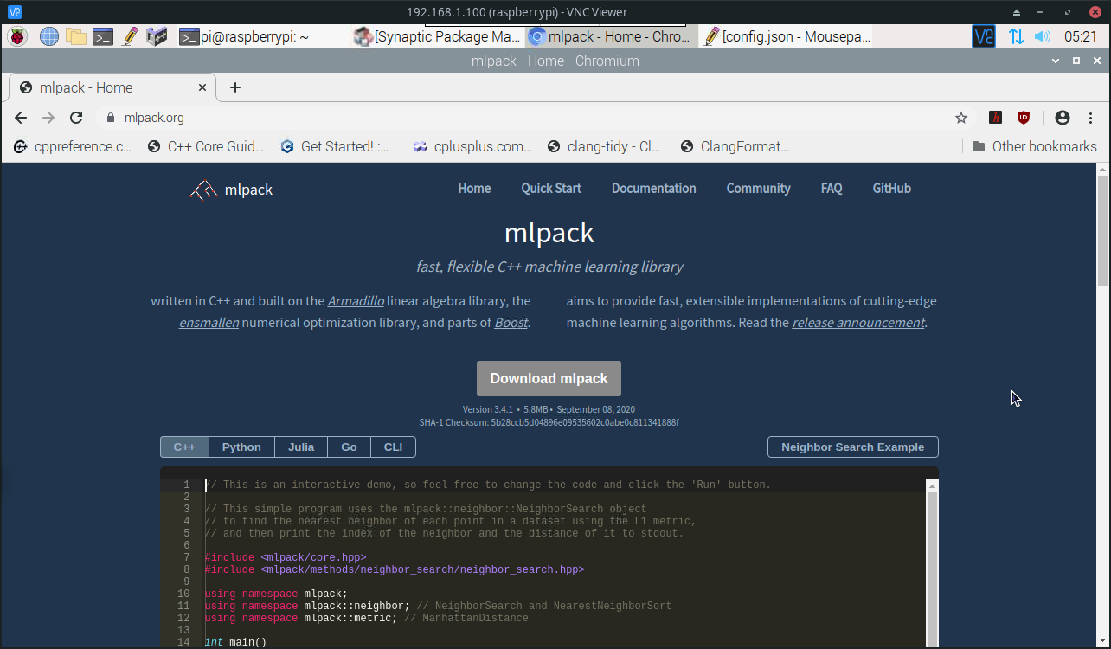The image size is (1111, 649).
Task: Click the VNC Viewer eject toolbar arrow
Action: (x=1017, y=12)
